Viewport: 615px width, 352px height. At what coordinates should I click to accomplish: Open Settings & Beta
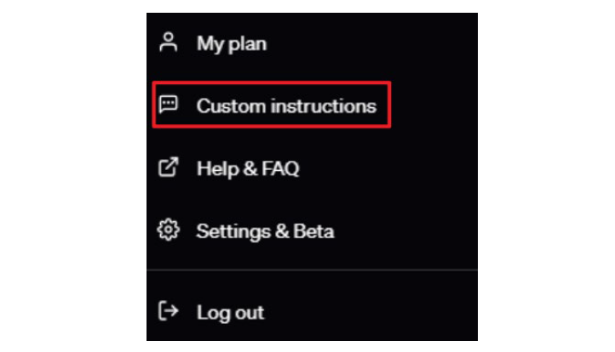[312, 230]
